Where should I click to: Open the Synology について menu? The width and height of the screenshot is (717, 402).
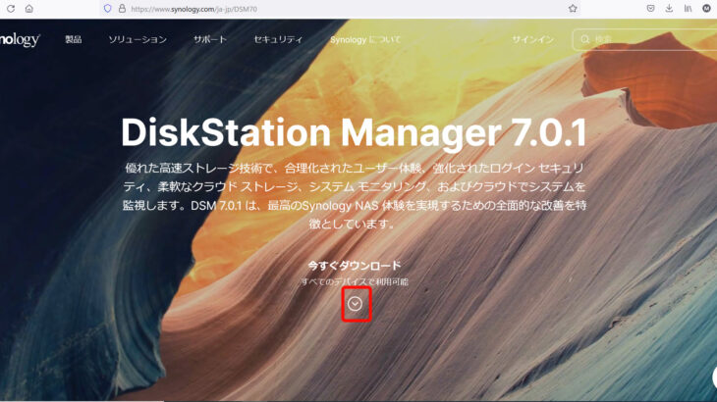[365, 40]
